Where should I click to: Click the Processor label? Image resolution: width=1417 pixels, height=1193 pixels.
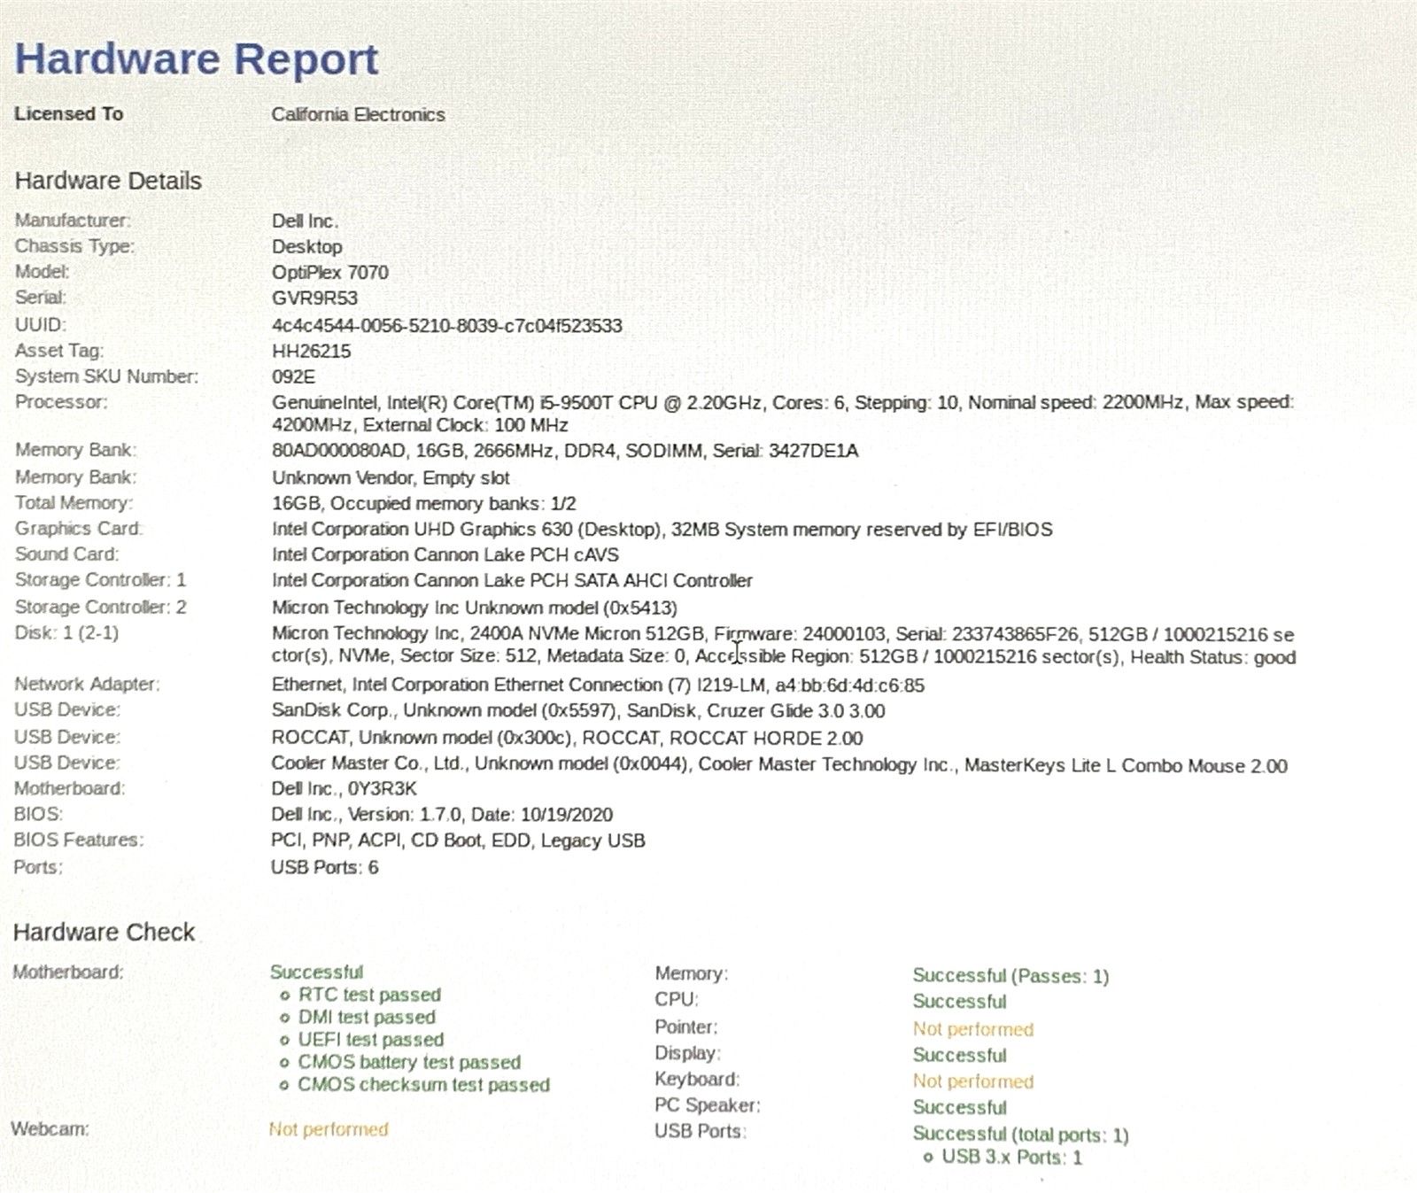61,402
